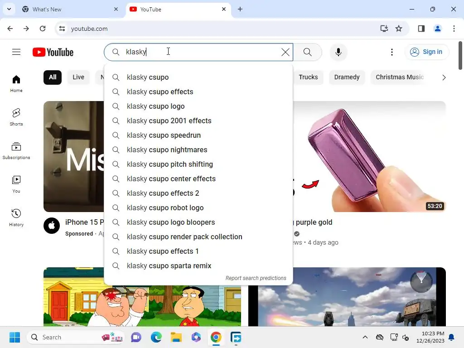Image resolution: width=464 pixels, height=348 pixels.
Task: Open the You section
Action: coord(16,184)
